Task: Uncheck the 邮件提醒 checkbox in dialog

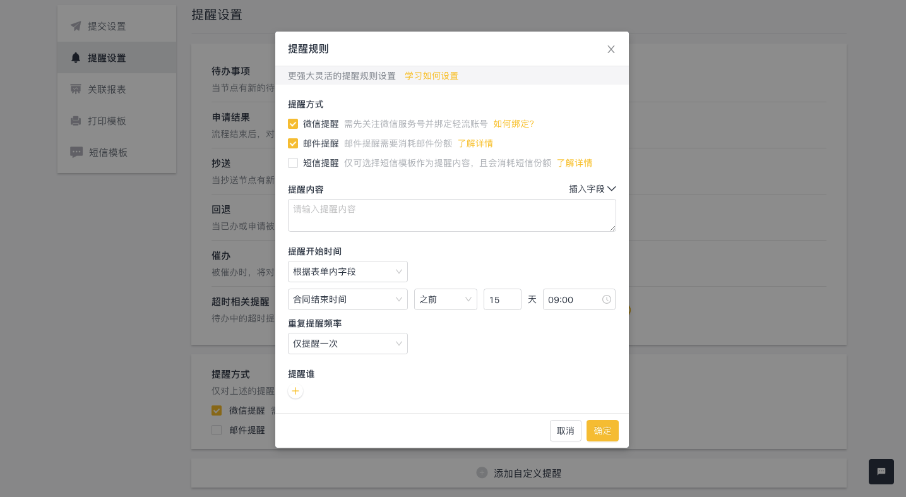Action: tap(293, 143)
